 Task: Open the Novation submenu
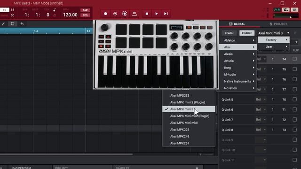tap(238, 88)
